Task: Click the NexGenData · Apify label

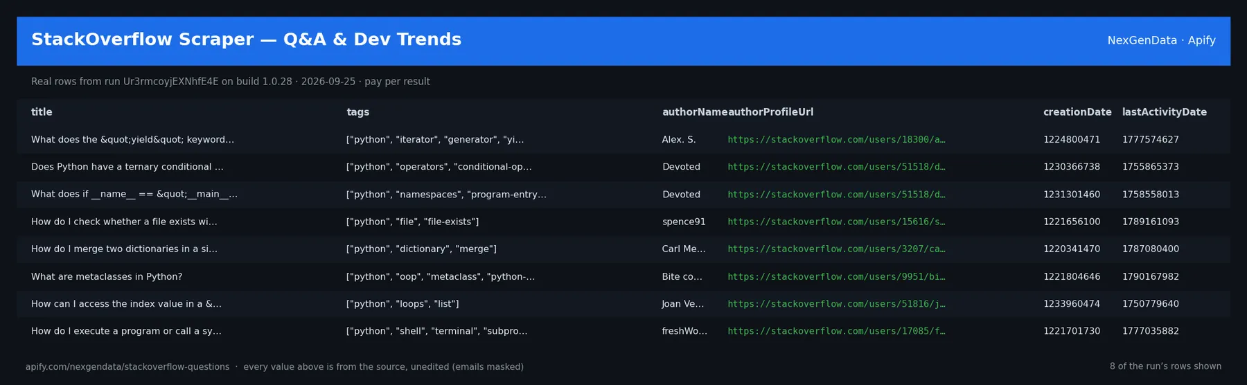Action: [x=1161, y=40]
